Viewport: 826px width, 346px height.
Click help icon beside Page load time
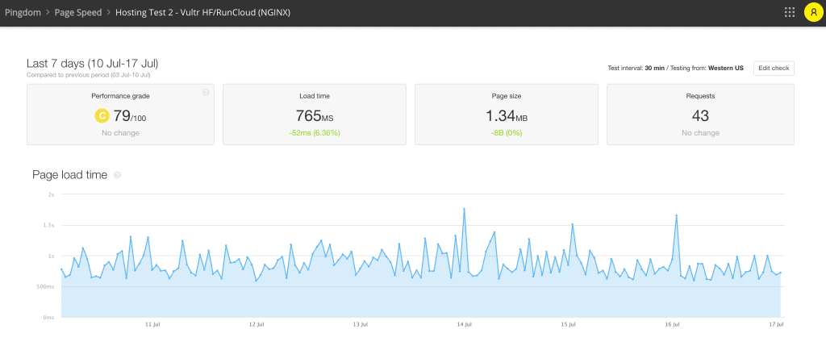tap(118, 175)
